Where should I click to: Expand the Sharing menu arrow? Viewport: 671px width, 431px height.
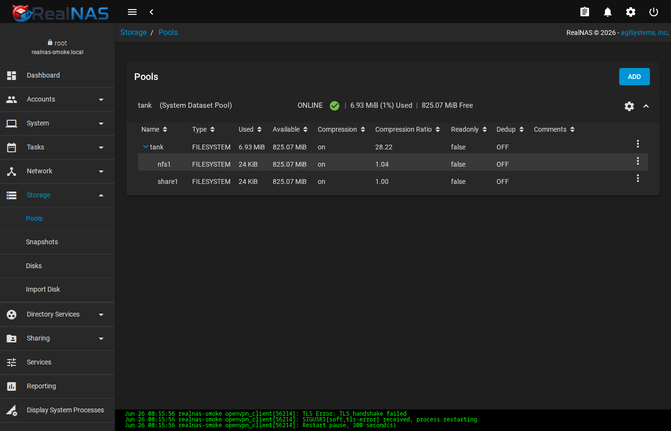coord(101,339)
